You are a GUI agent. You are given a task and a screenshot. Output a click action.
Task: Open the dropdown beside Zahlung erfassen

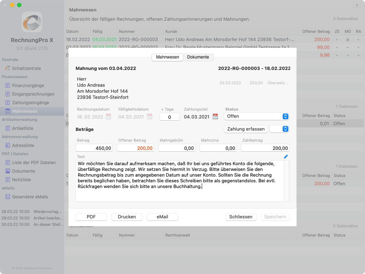tap(279, 129)
